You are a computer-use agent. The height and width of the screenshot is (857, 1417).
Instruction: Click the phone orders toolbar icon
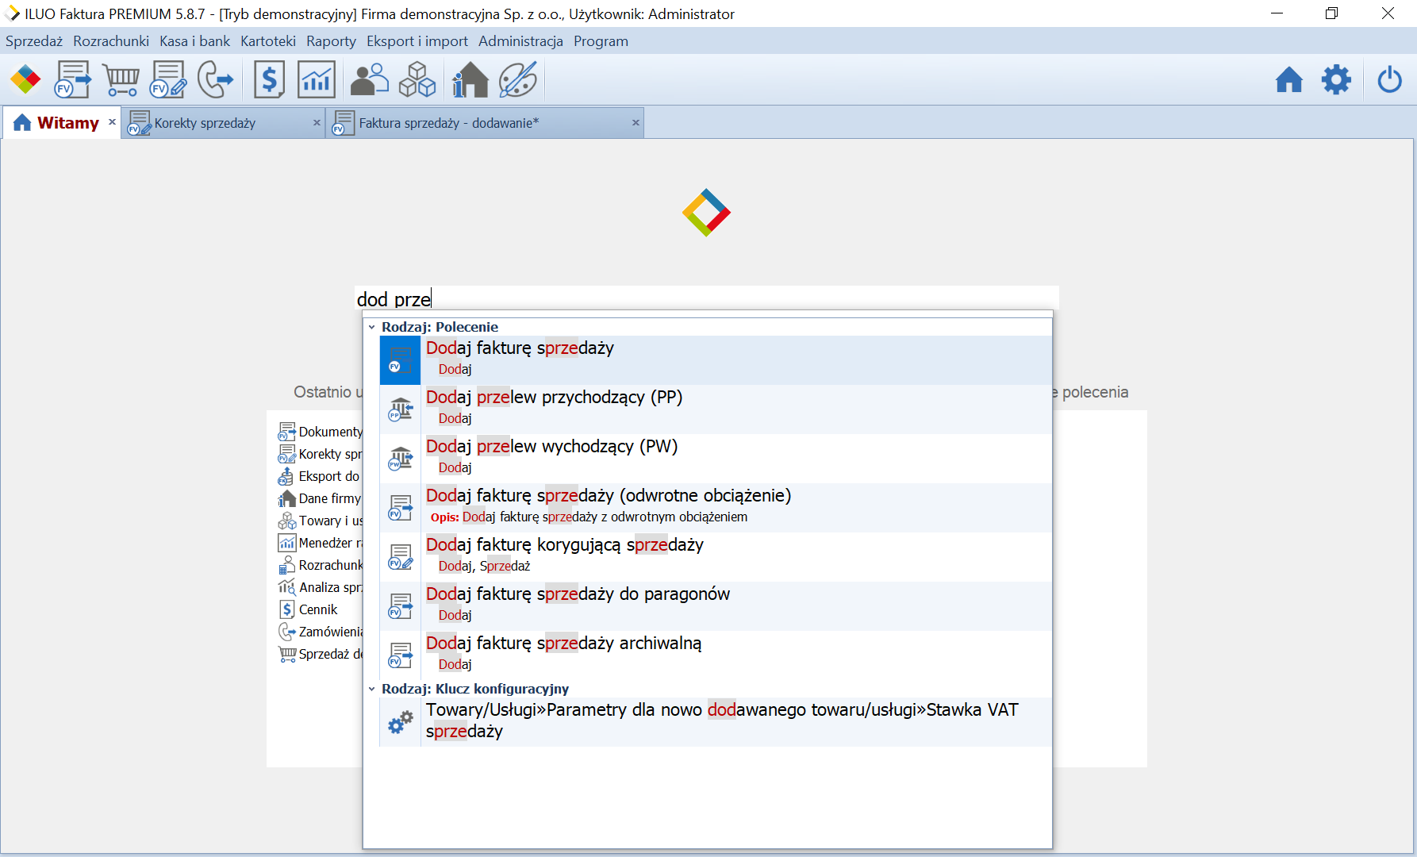pos(215,80)
